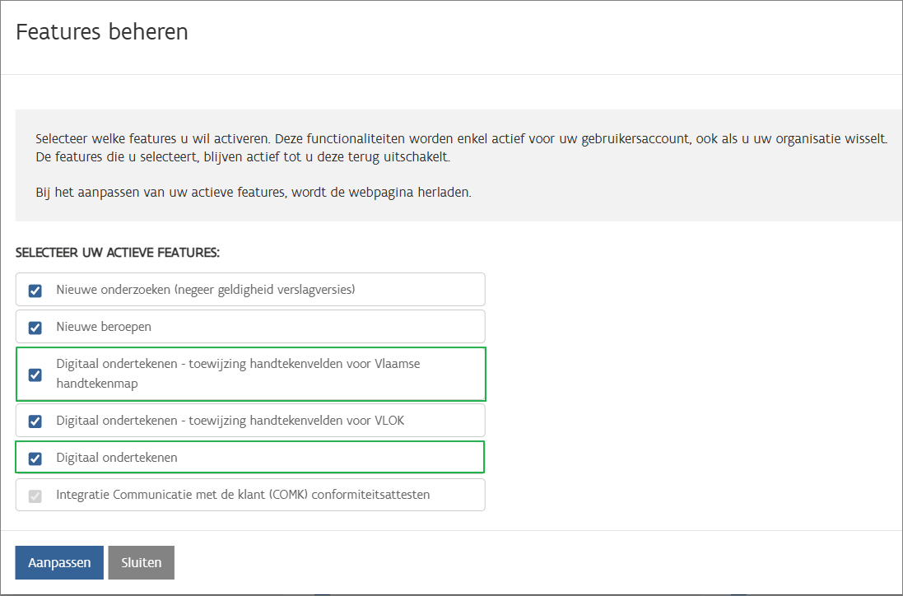Image resolution: width=903 pixels, height=596 pixels.
Task: Click the "Features beheren" dialog title
Action: (x=102, y=32)
